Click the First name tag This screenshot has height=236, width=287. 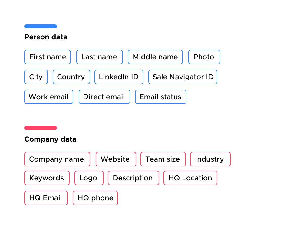click(48, 57)
